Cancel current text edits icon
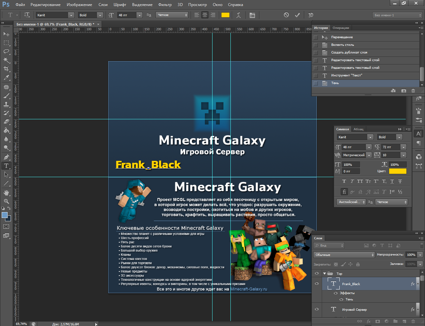Viewport: 425px width, 326px height. tap(286, 15)
